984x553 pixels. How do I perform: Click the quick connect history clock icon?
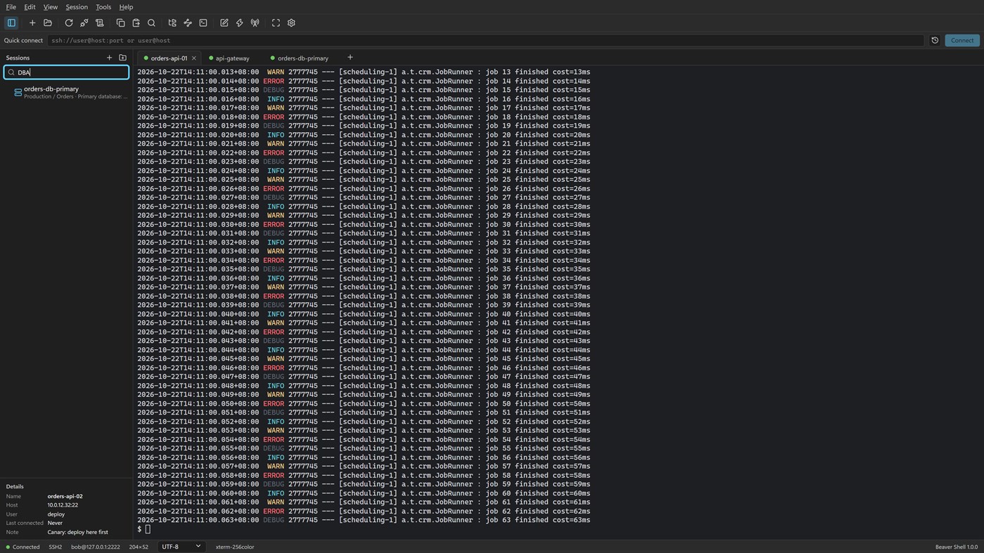coord(935,41)
